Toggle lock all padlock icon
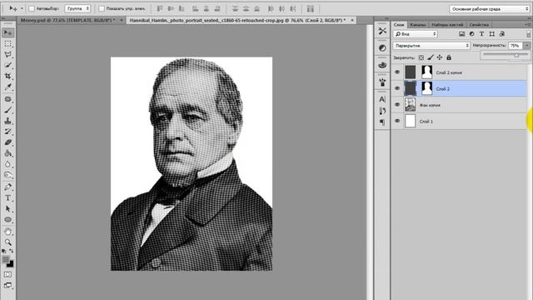533x300 pixels. click(x=449, y=57)
